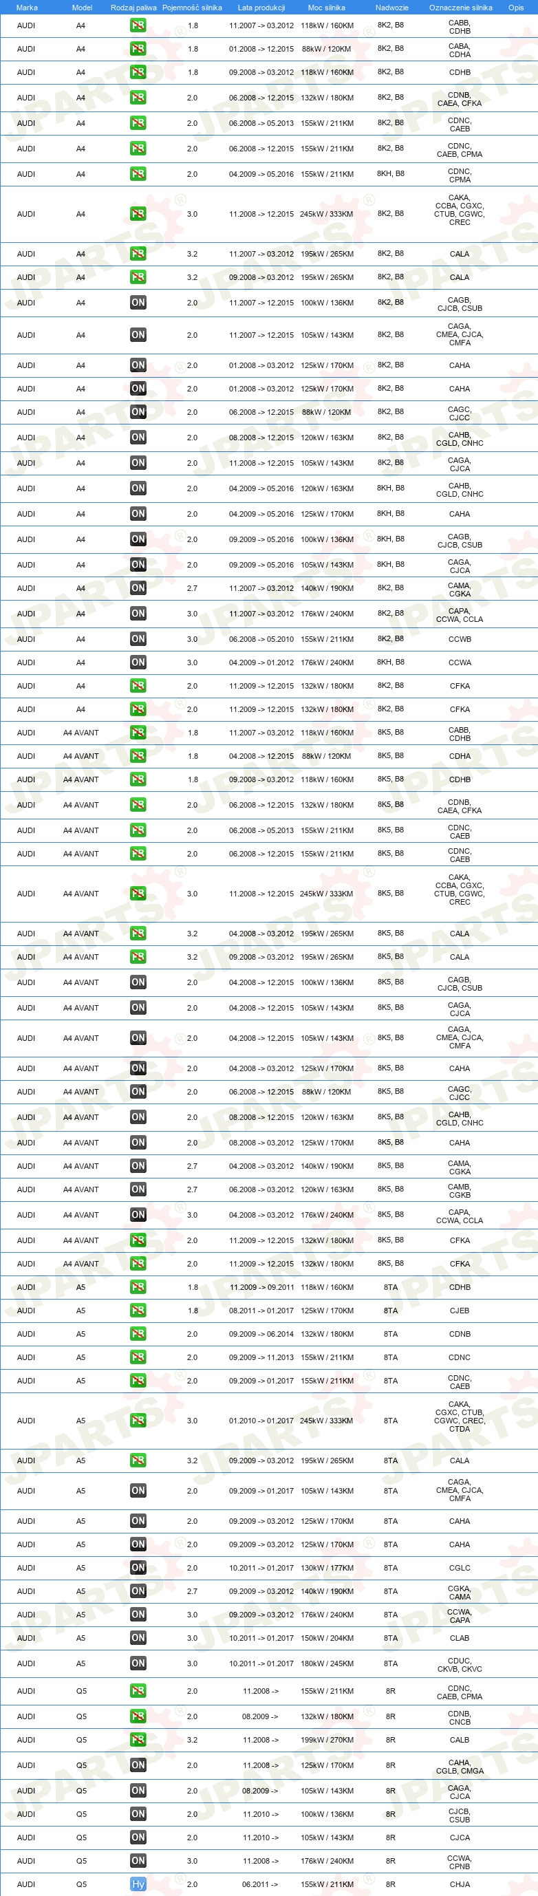Image resolution: width=538 pixels, height=1896 pixels.
Task: Select the 06.2011 -> production years cell
Action: [x=260, y=1884]
